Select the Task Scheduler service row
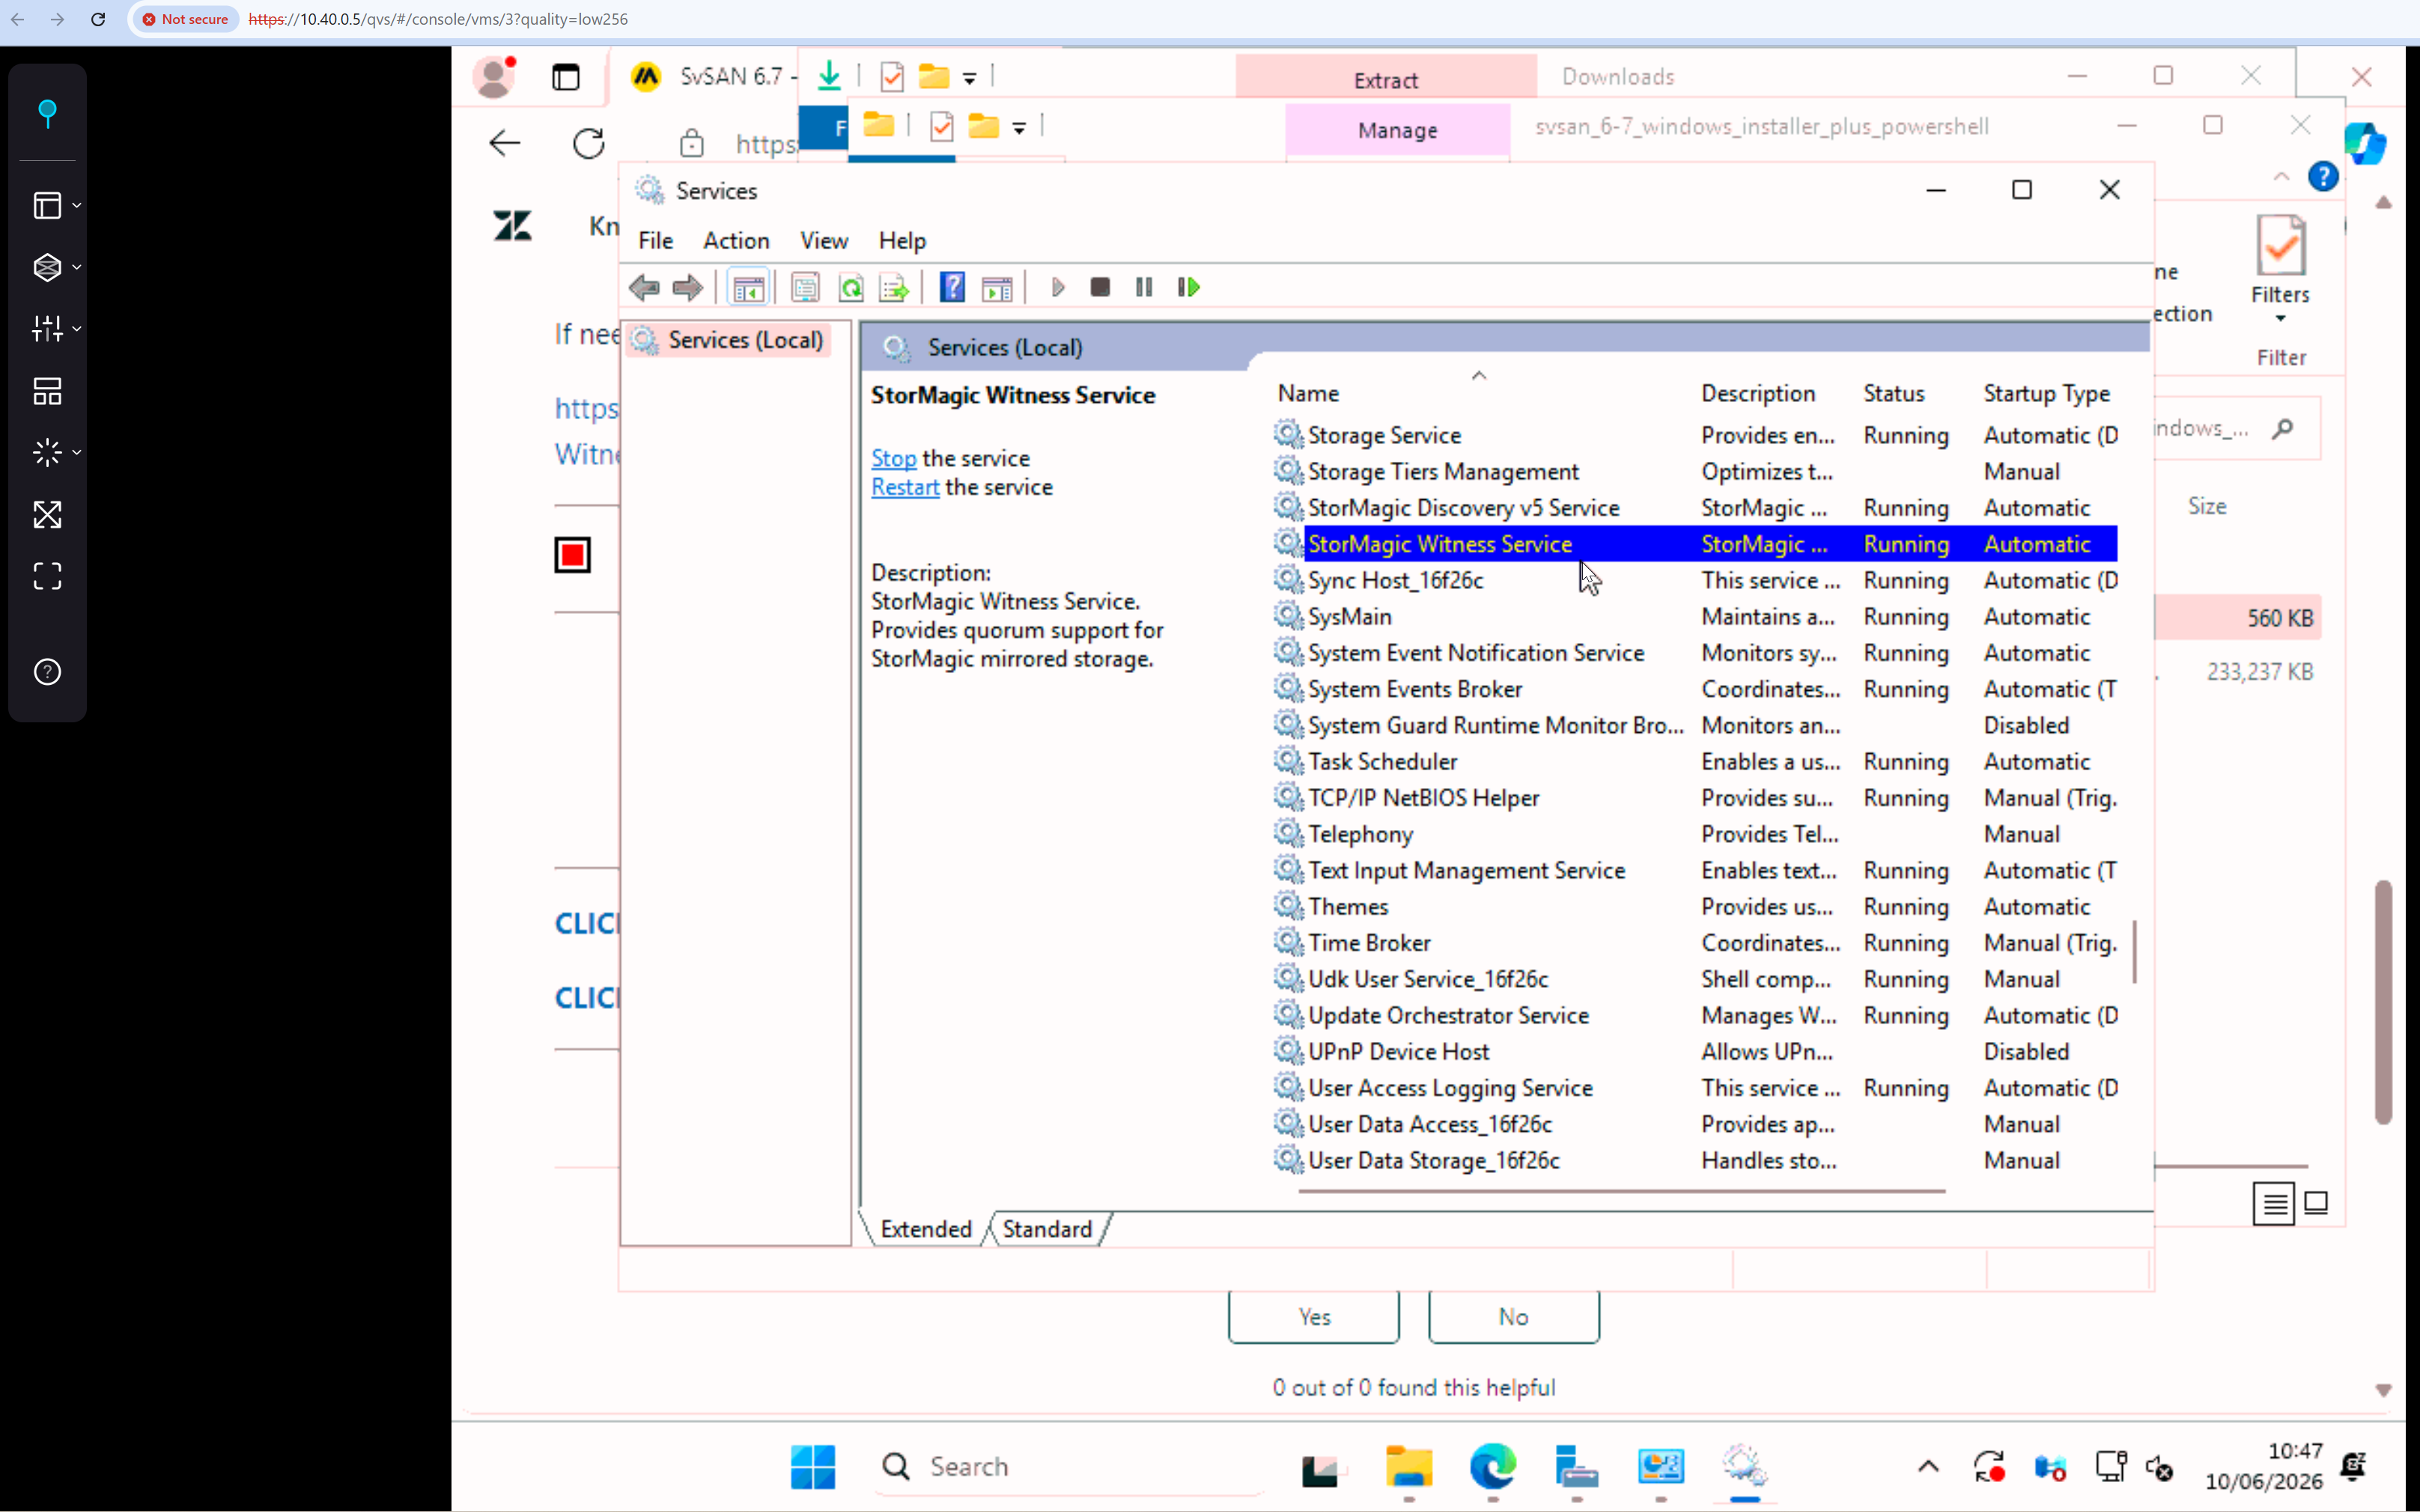This screenshot has height=1512, width=2420. tap(1695, 762)
